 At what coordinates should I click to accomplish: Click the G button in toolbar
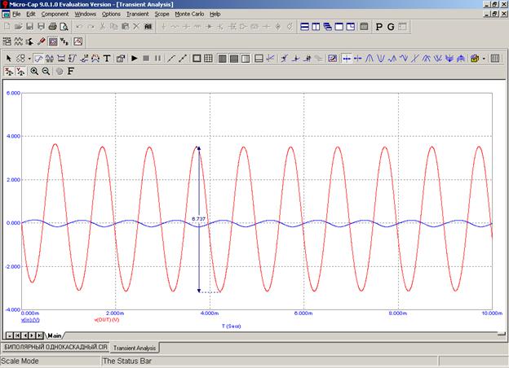click(x=391, y=27)
